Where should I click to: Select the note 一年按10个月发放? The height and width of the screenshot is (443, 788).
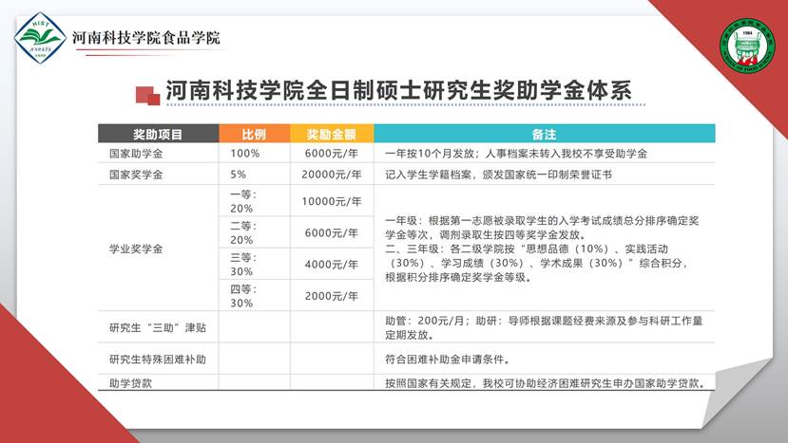[430, 154]
